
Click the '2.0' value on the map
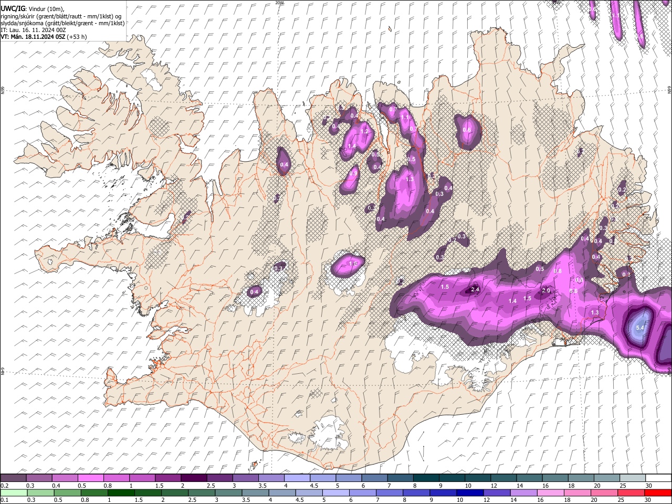pyautogui.click(x=545, y=291)
